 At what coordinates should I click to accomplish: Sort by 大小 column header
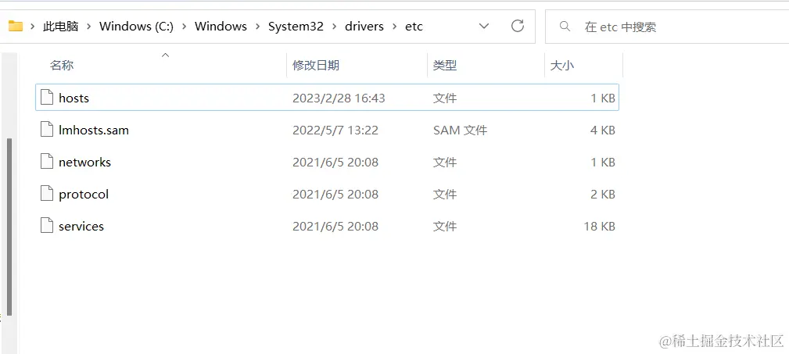coord(562,66)
